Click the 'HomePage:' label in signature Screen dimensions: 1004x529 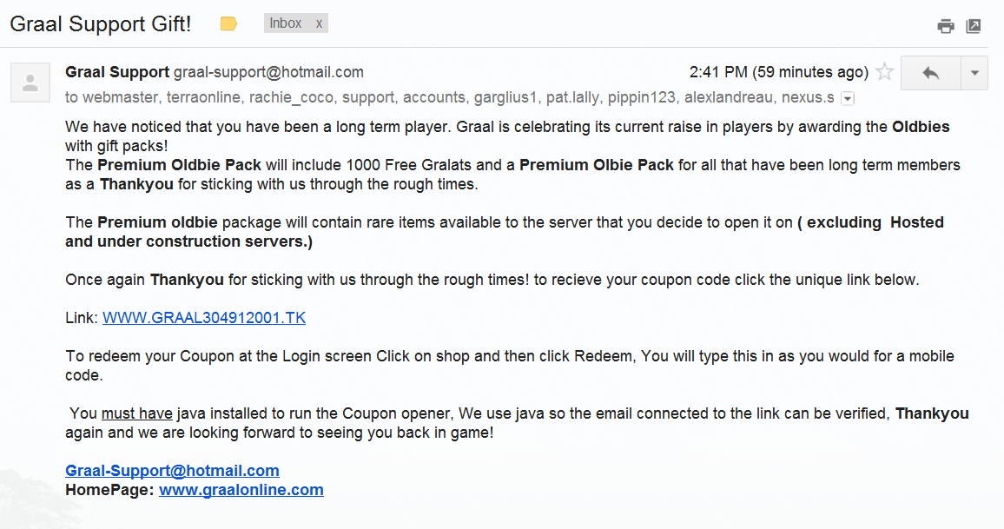coord(109,490)
